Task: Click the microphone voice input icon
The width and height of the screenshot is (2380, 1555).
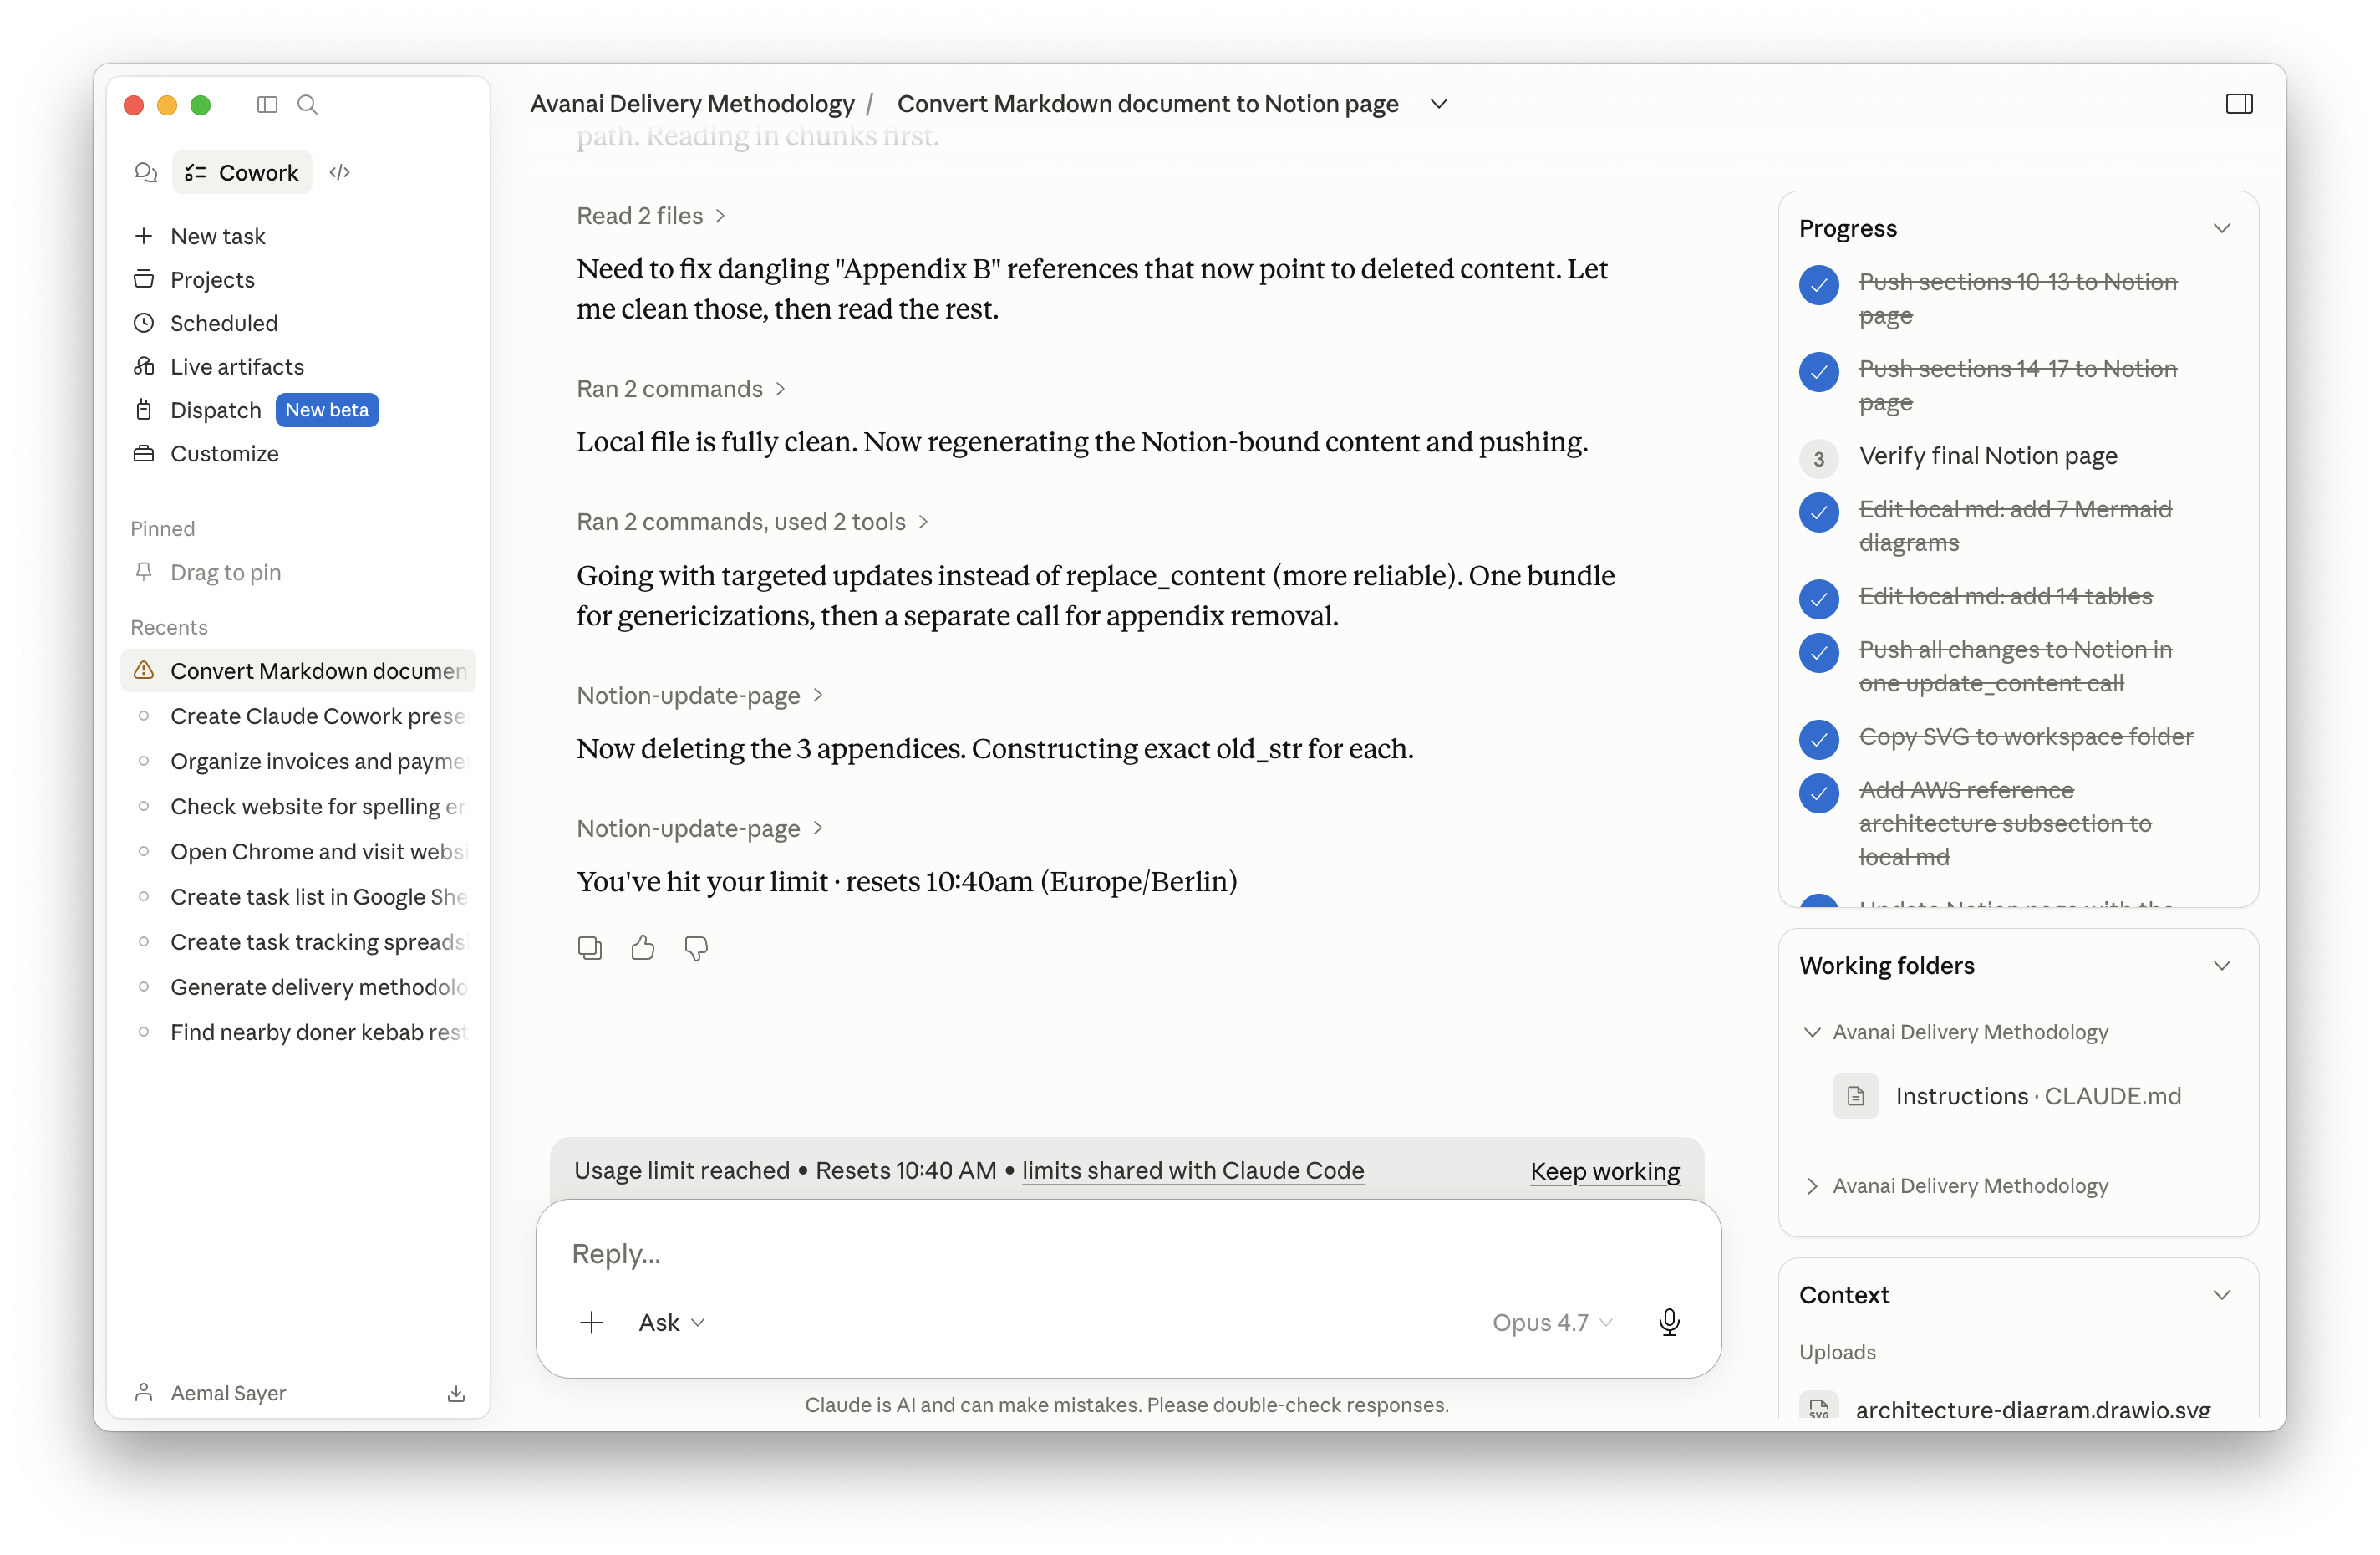Action: pos(1668,1322)
